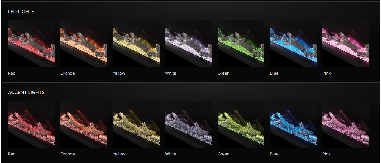381x163 pixels.
Task: Select the Green accent lights swatch
Action: pos(241,125)
